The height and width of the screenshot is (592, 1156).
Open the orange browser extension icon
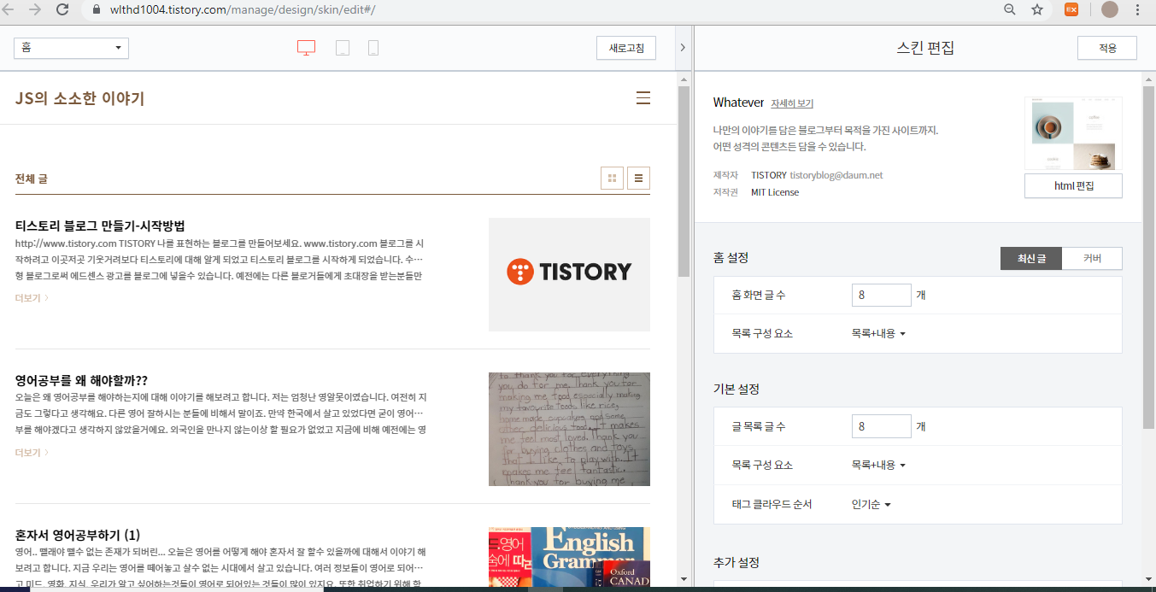[1071, 9]
